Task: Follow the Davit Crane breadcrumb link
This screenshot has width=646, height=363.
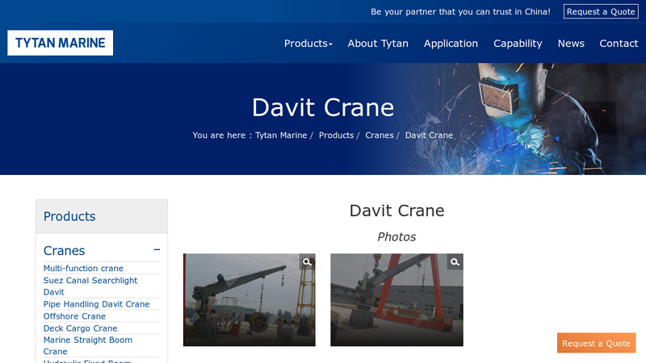Action: 429,135
